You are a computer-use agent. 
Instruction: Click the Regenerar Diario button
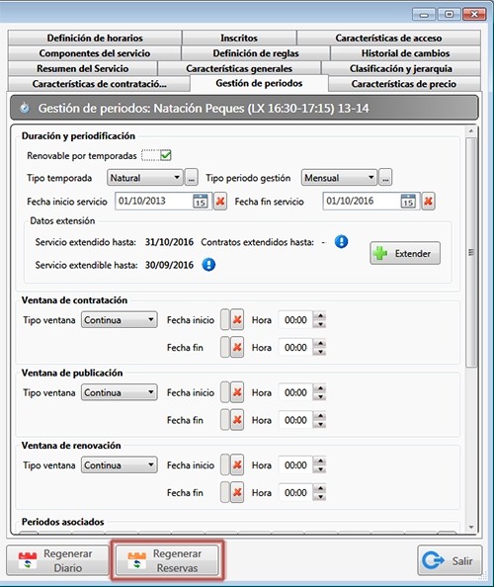57,560
